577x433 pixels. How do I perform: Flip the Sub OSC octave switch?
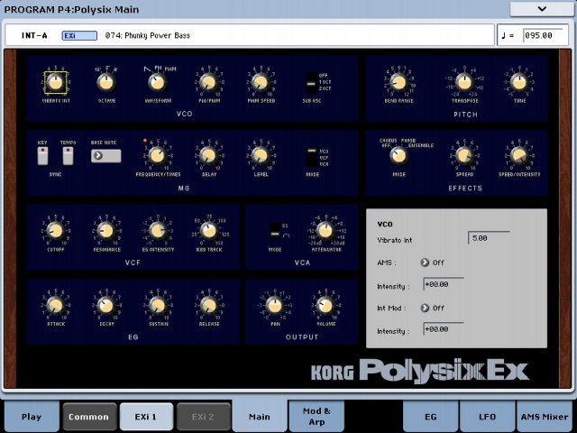point(311,82)
